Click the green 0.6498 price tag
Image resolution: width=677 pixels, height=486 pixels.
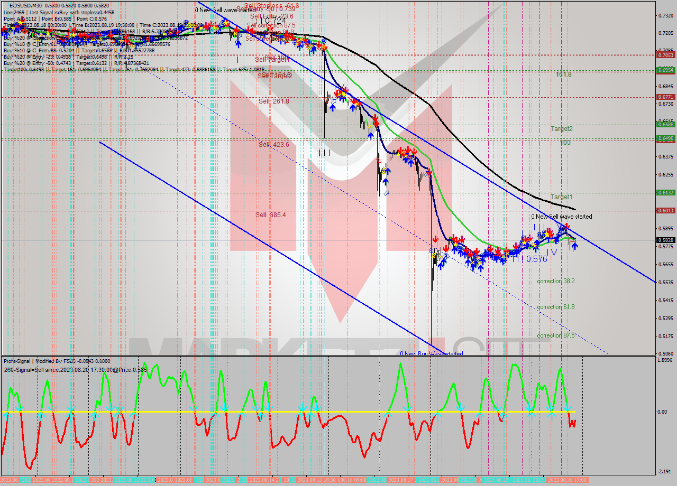coord(665,138)
